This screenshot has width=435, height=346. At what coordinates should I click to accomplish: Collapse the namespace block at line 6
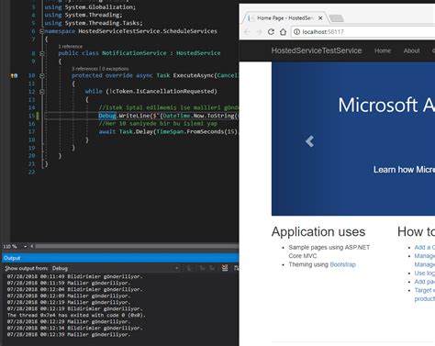coord(42,31)
